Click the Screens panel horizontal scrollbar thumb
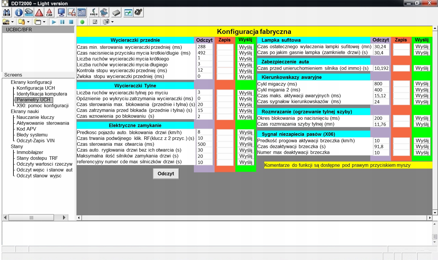Viewport: 438px width, 260px height. (x=31, y=218)
